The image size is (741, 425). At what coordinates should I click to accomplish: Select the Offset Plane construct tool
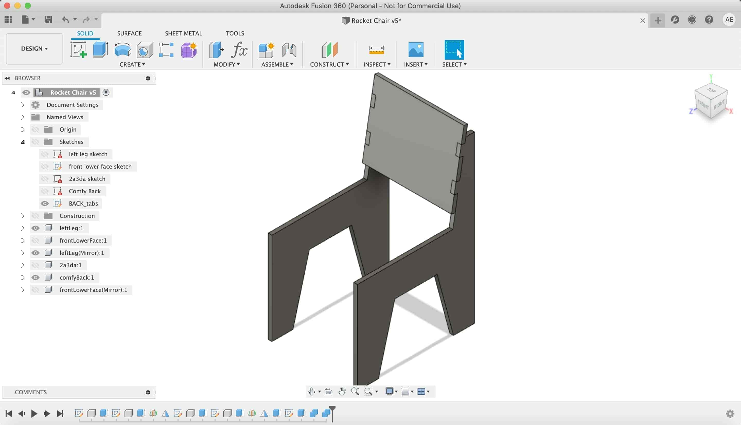coord(329,50)
